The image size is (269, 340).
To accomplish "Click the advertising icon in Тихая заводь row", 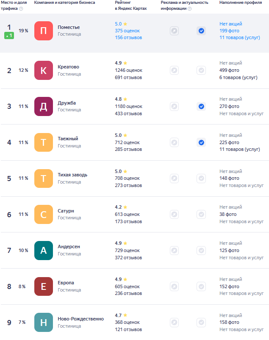I will point(174,178).
